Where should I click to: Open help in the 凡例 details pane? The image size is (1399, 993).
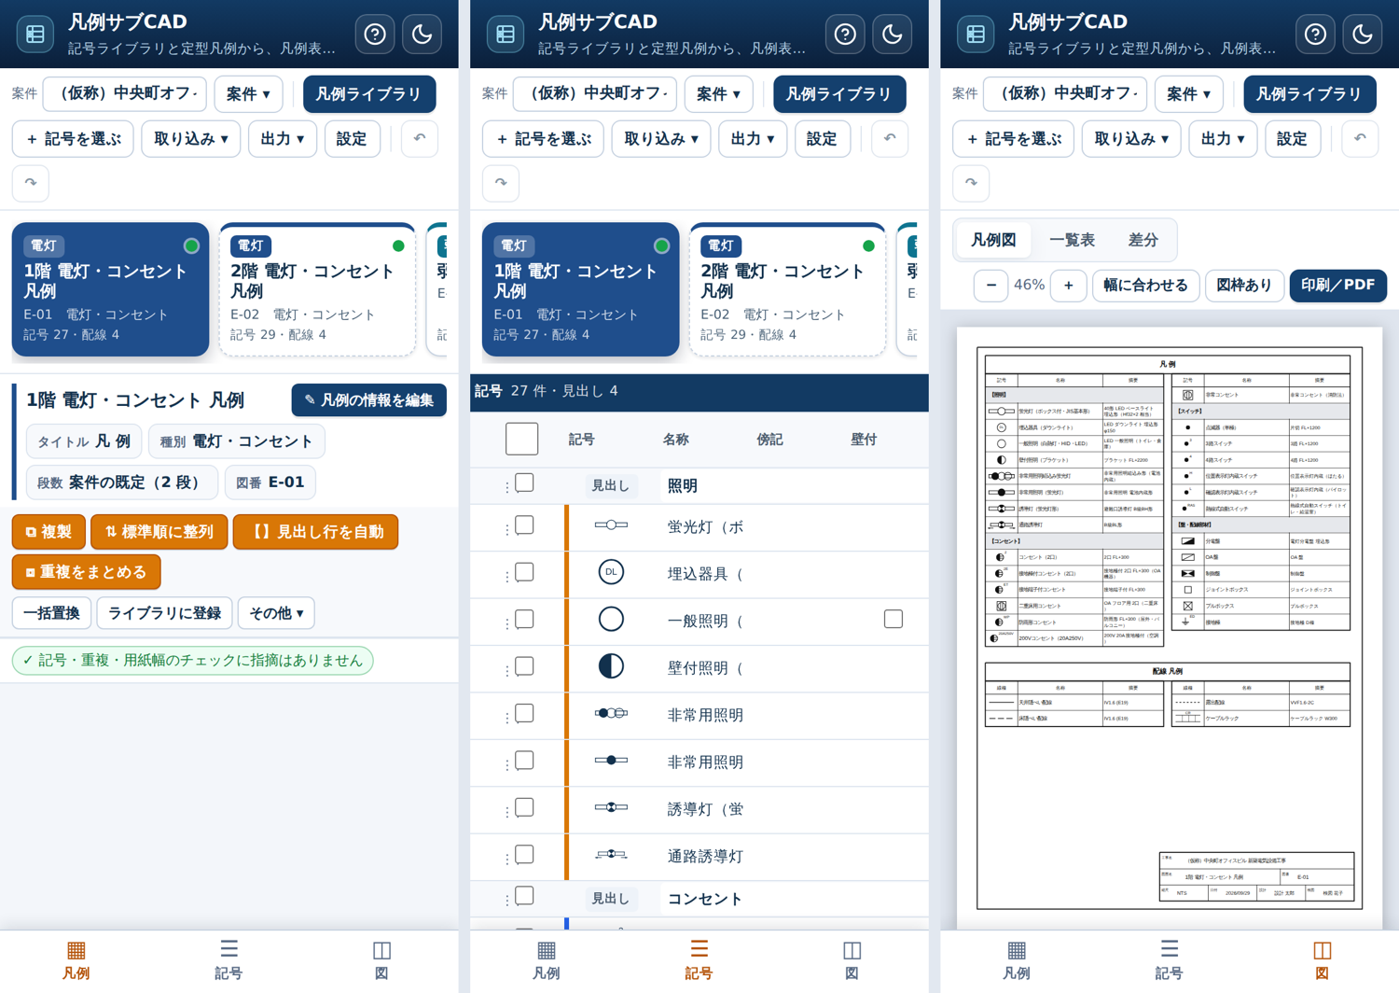(x=375, y=35)
